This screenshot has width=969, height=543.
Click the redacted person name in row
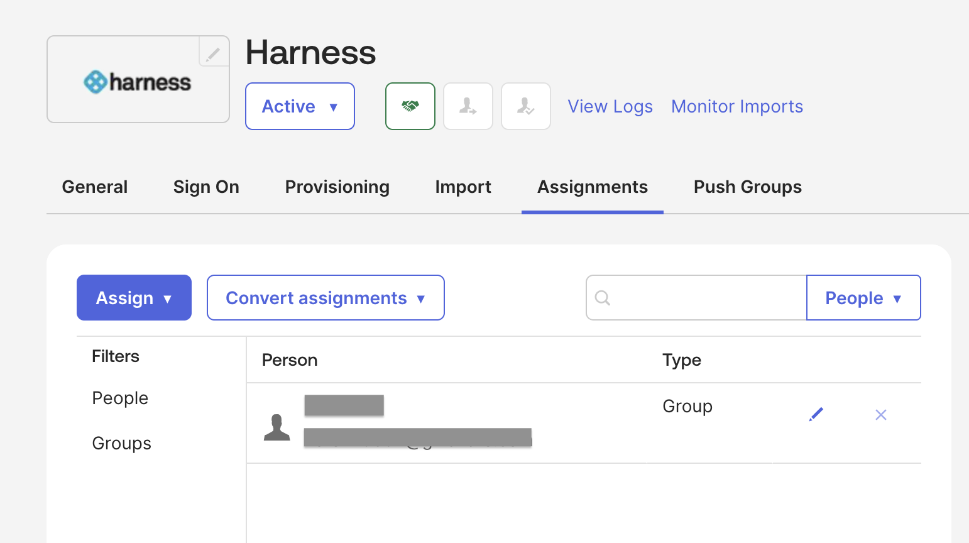(344, 405)
